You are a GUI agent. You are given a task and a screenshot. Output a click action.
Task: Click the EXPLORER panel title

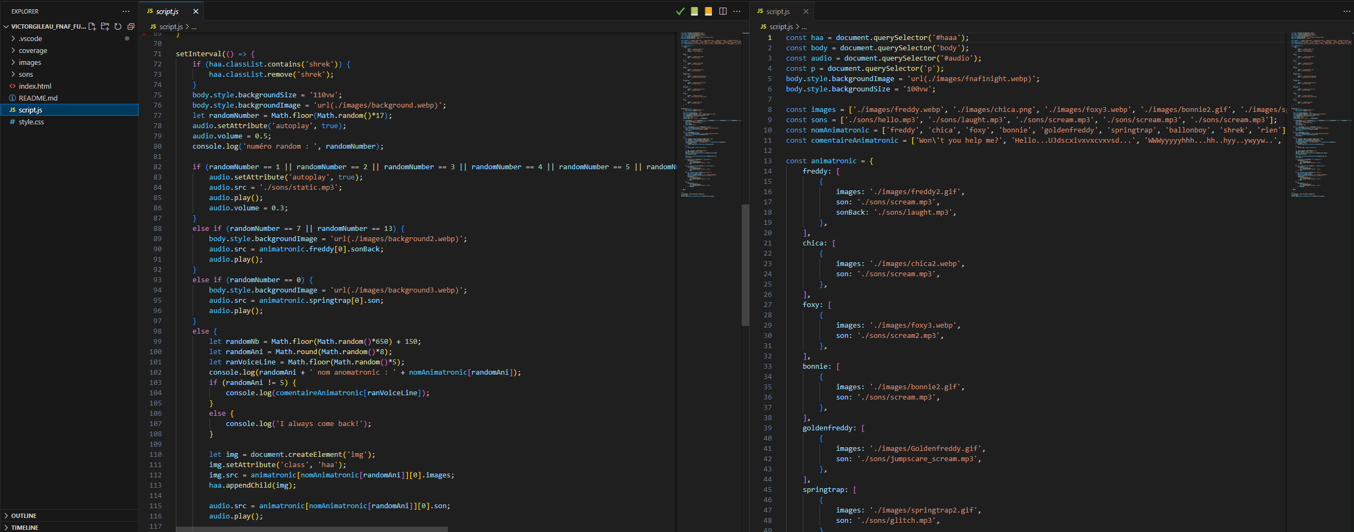point(25,11)
